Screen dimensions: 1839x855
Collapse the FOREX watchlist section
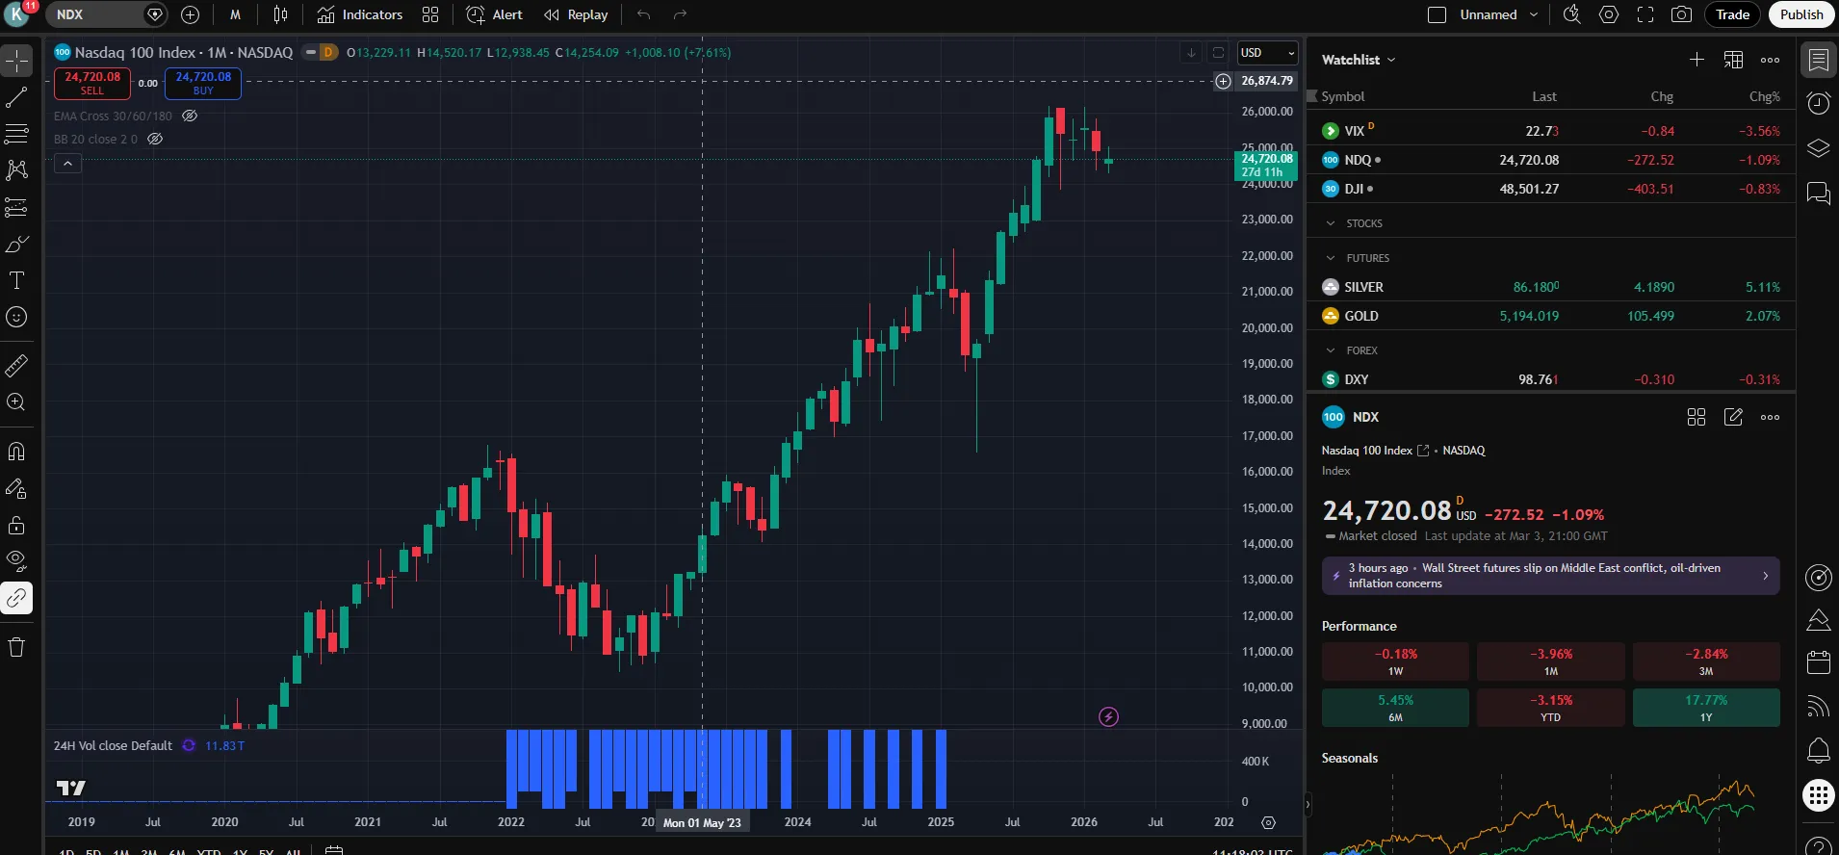tap(1331, 350)
